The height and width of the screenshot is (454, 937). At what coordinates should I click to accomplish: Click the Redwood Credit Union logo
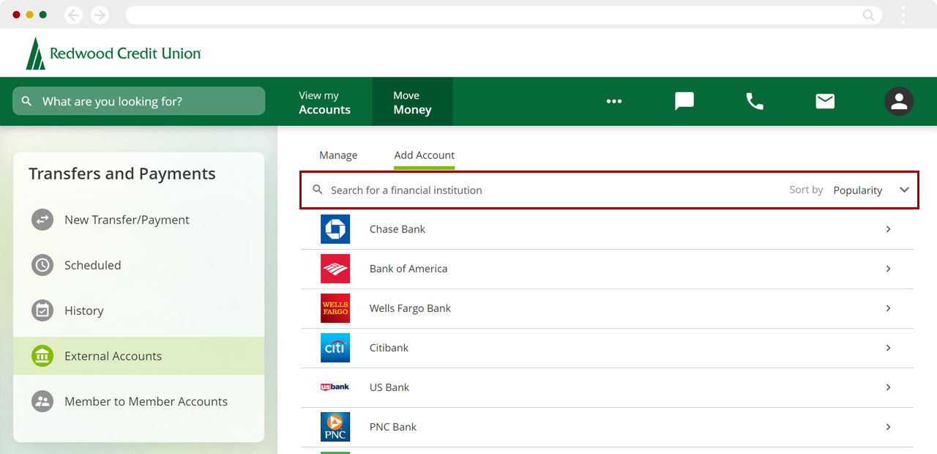(113, 53)
